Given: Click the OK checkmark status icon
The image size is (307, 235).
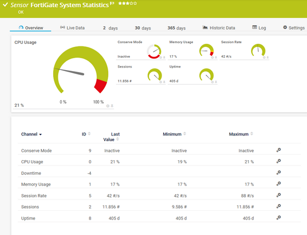Looking at the screenshot, I should click(x=5, y=5).
